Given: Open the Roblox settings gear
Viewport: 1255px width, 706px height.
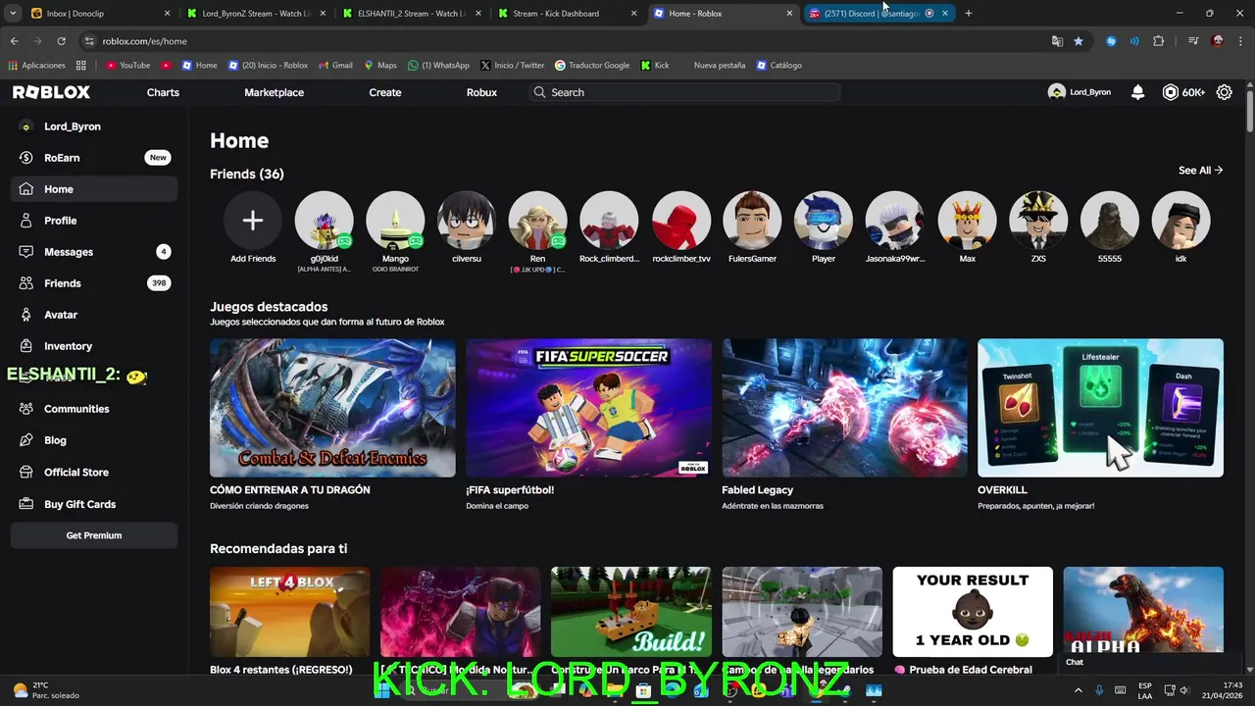Looking at the screenshot, I should [x=1224, y=92].
